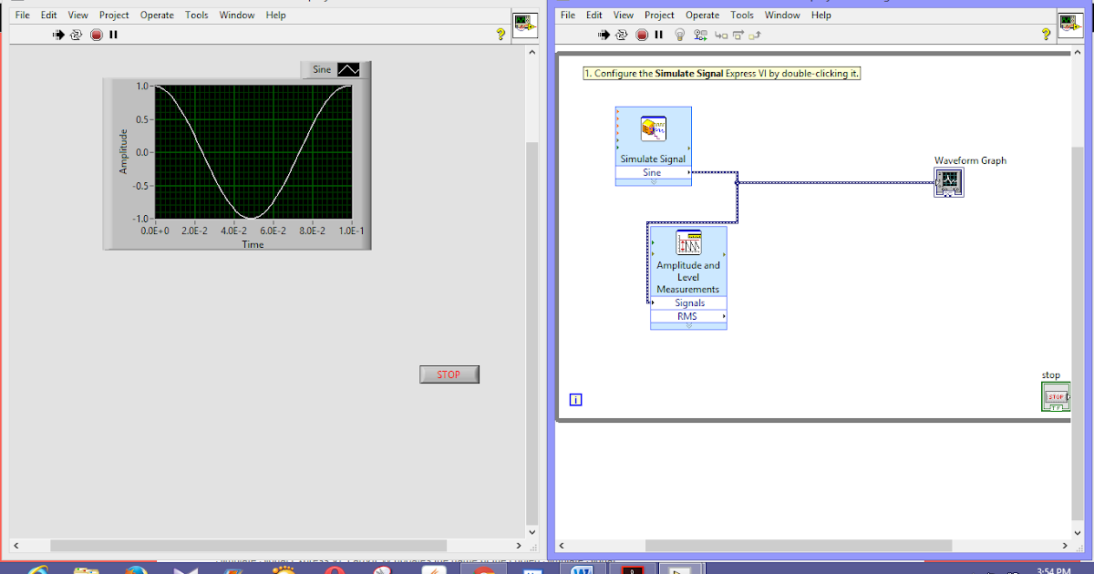Click the Run arrow on the block diagram
Image resolution: width=1094 pixels, height=574 pixels.
pos(604,35)
